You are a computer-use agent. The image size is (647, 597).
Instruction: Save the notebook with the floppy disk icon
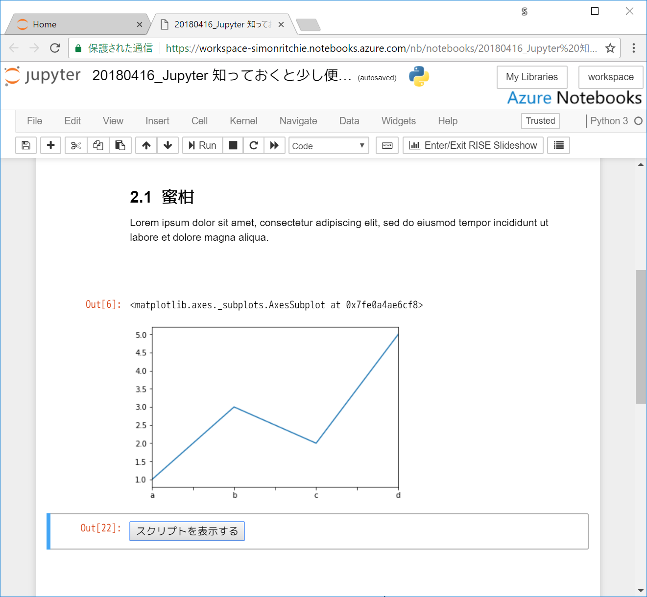tap(26, 145)
